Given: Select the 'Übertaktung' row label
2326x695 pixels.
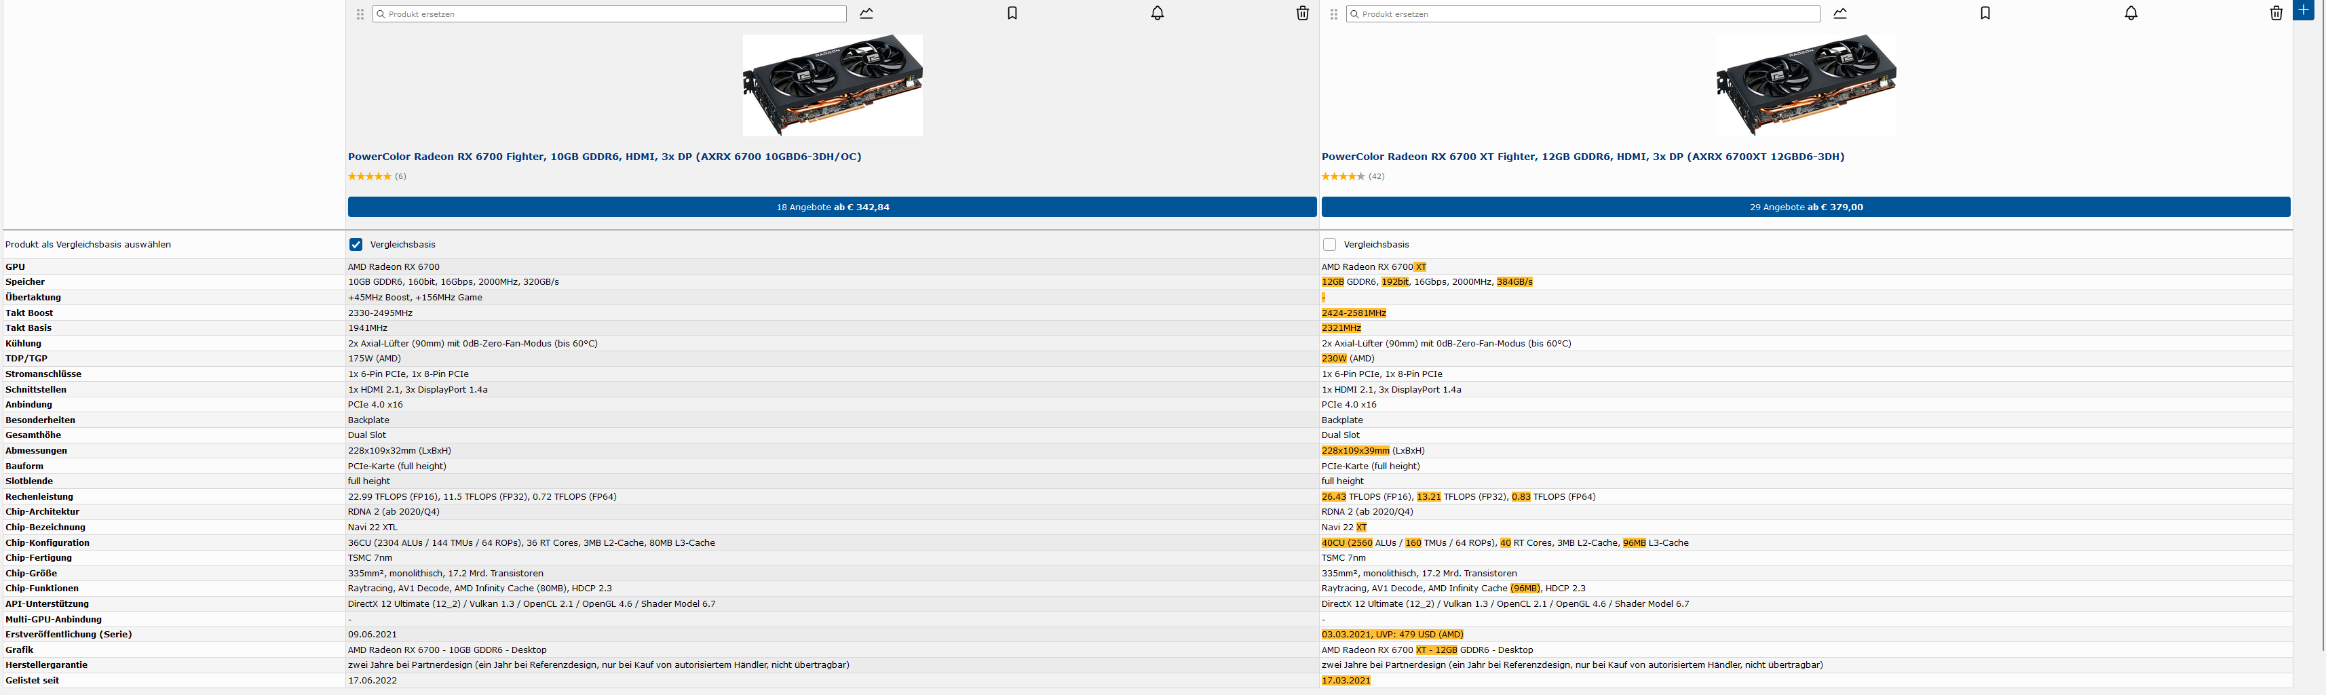Looking at the screenshot, I should (x=33, y=298).
